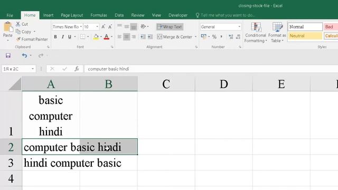Open Conditional Formatting menu
338x190 pixels.
(256, 32)
